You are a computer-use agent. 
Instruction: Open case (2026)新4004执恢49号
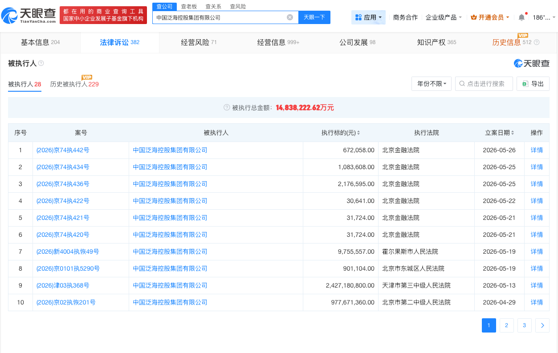[x=68, y=252]
